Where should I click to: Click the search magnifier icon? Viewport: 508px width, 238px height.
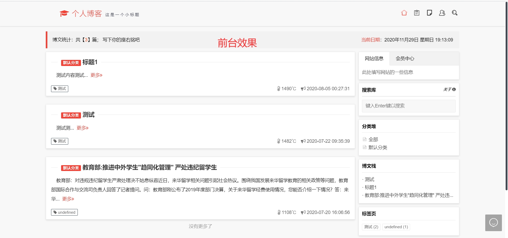click(455, 13)
